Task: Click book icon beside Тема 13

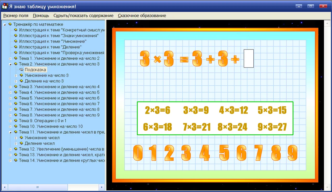Action: pos(16,155)
